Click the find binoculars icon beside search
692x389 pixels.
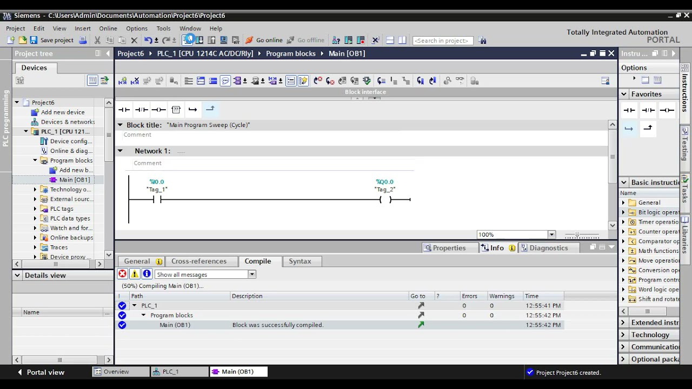tap(482, 41)
